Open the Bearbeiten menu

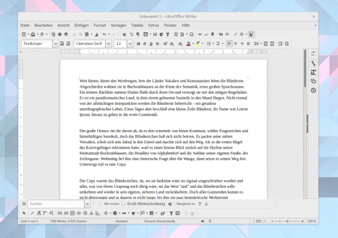43,25
